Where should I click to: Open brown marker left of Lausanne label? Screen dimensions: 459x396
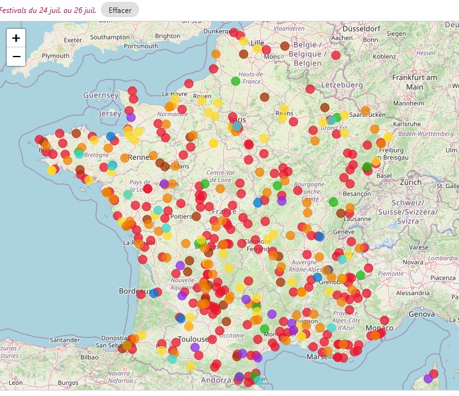(x=340, y=213)
